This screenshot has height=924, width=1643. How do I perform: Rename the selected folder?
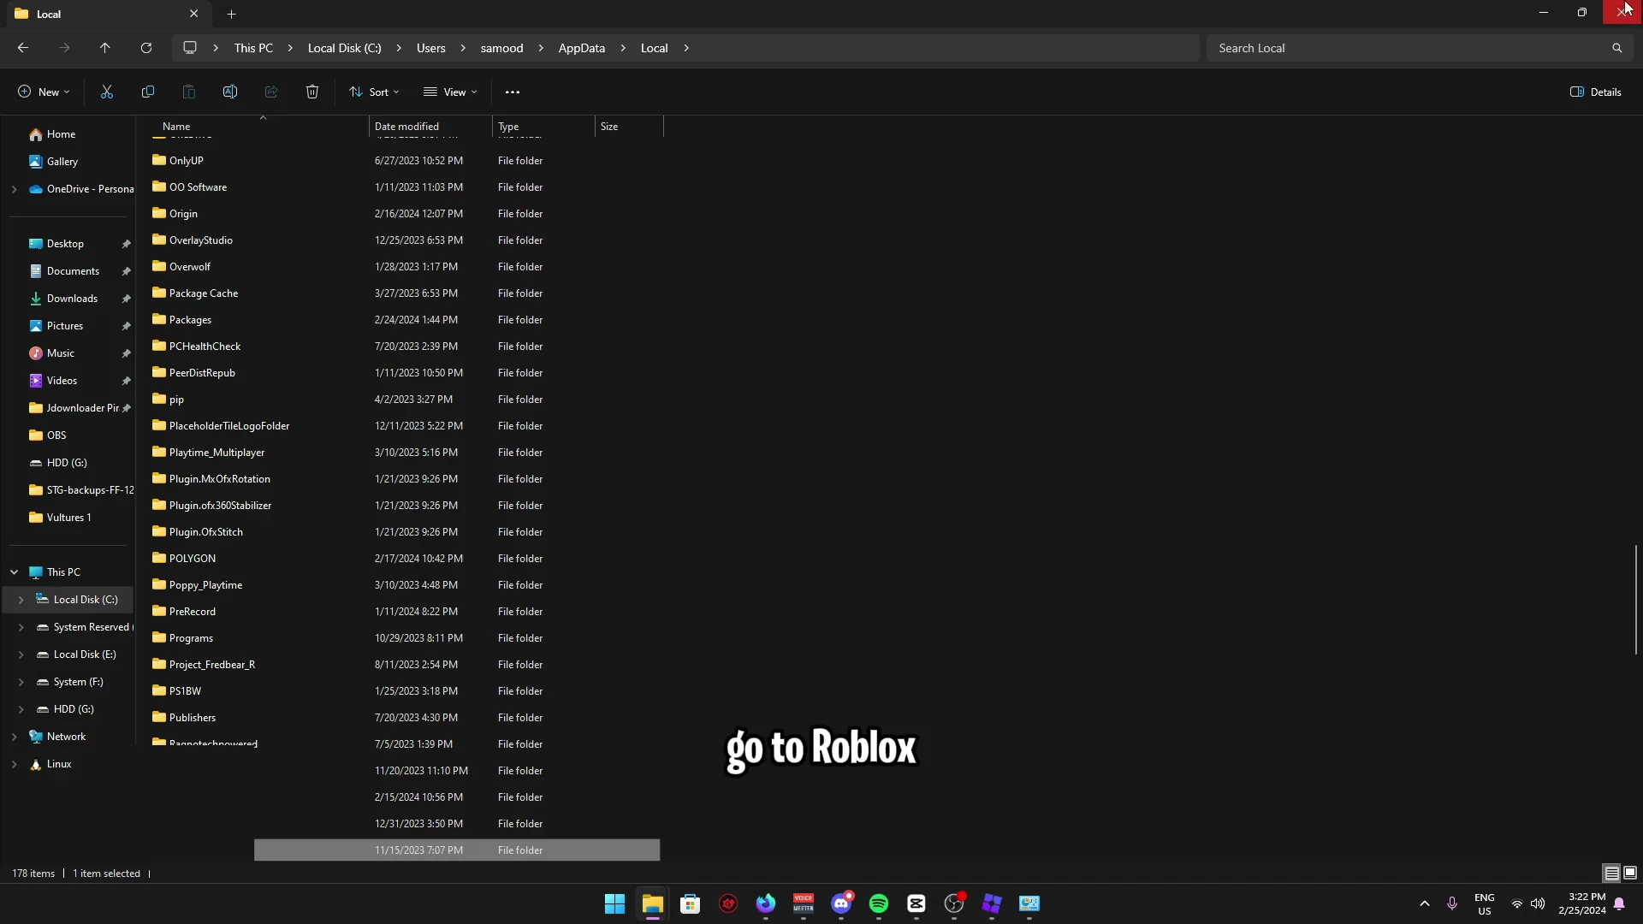coord(229,92)
